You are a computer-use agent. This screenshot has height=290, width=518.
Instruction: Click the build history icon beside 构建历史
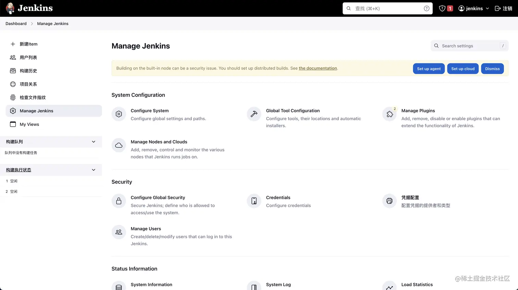coord(13,71)
